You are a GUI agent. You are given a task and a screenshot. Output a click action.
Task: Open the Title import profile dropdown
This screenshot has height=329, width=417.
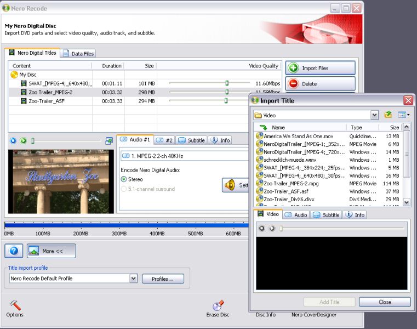point(73,279)
